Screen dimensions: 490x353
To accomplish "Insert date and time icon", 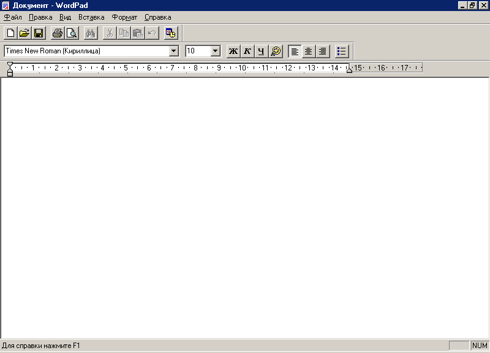I will tap(171, 33).
